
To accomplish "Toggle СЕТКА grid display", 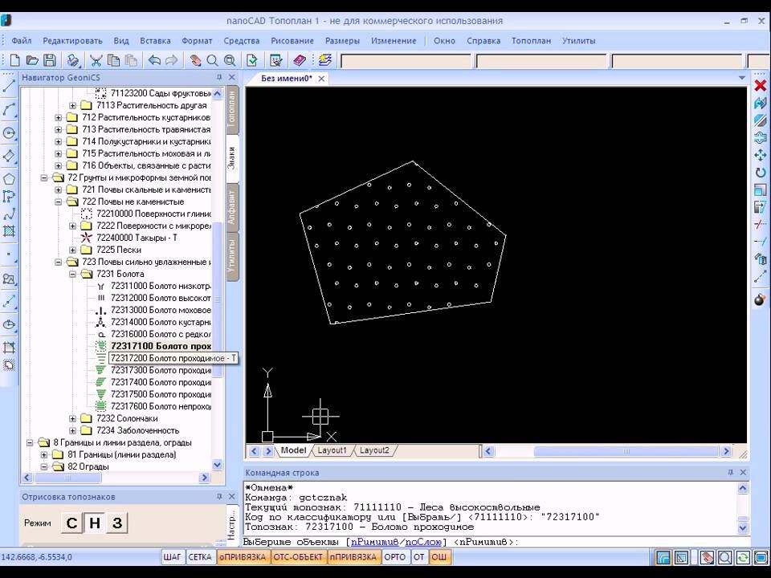I will 200,557.
